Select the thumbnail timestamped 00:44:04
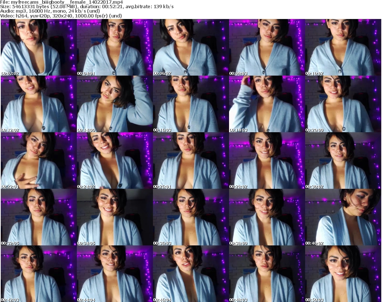This screenshot has width=382, height=302. click(x=115, y=274)
